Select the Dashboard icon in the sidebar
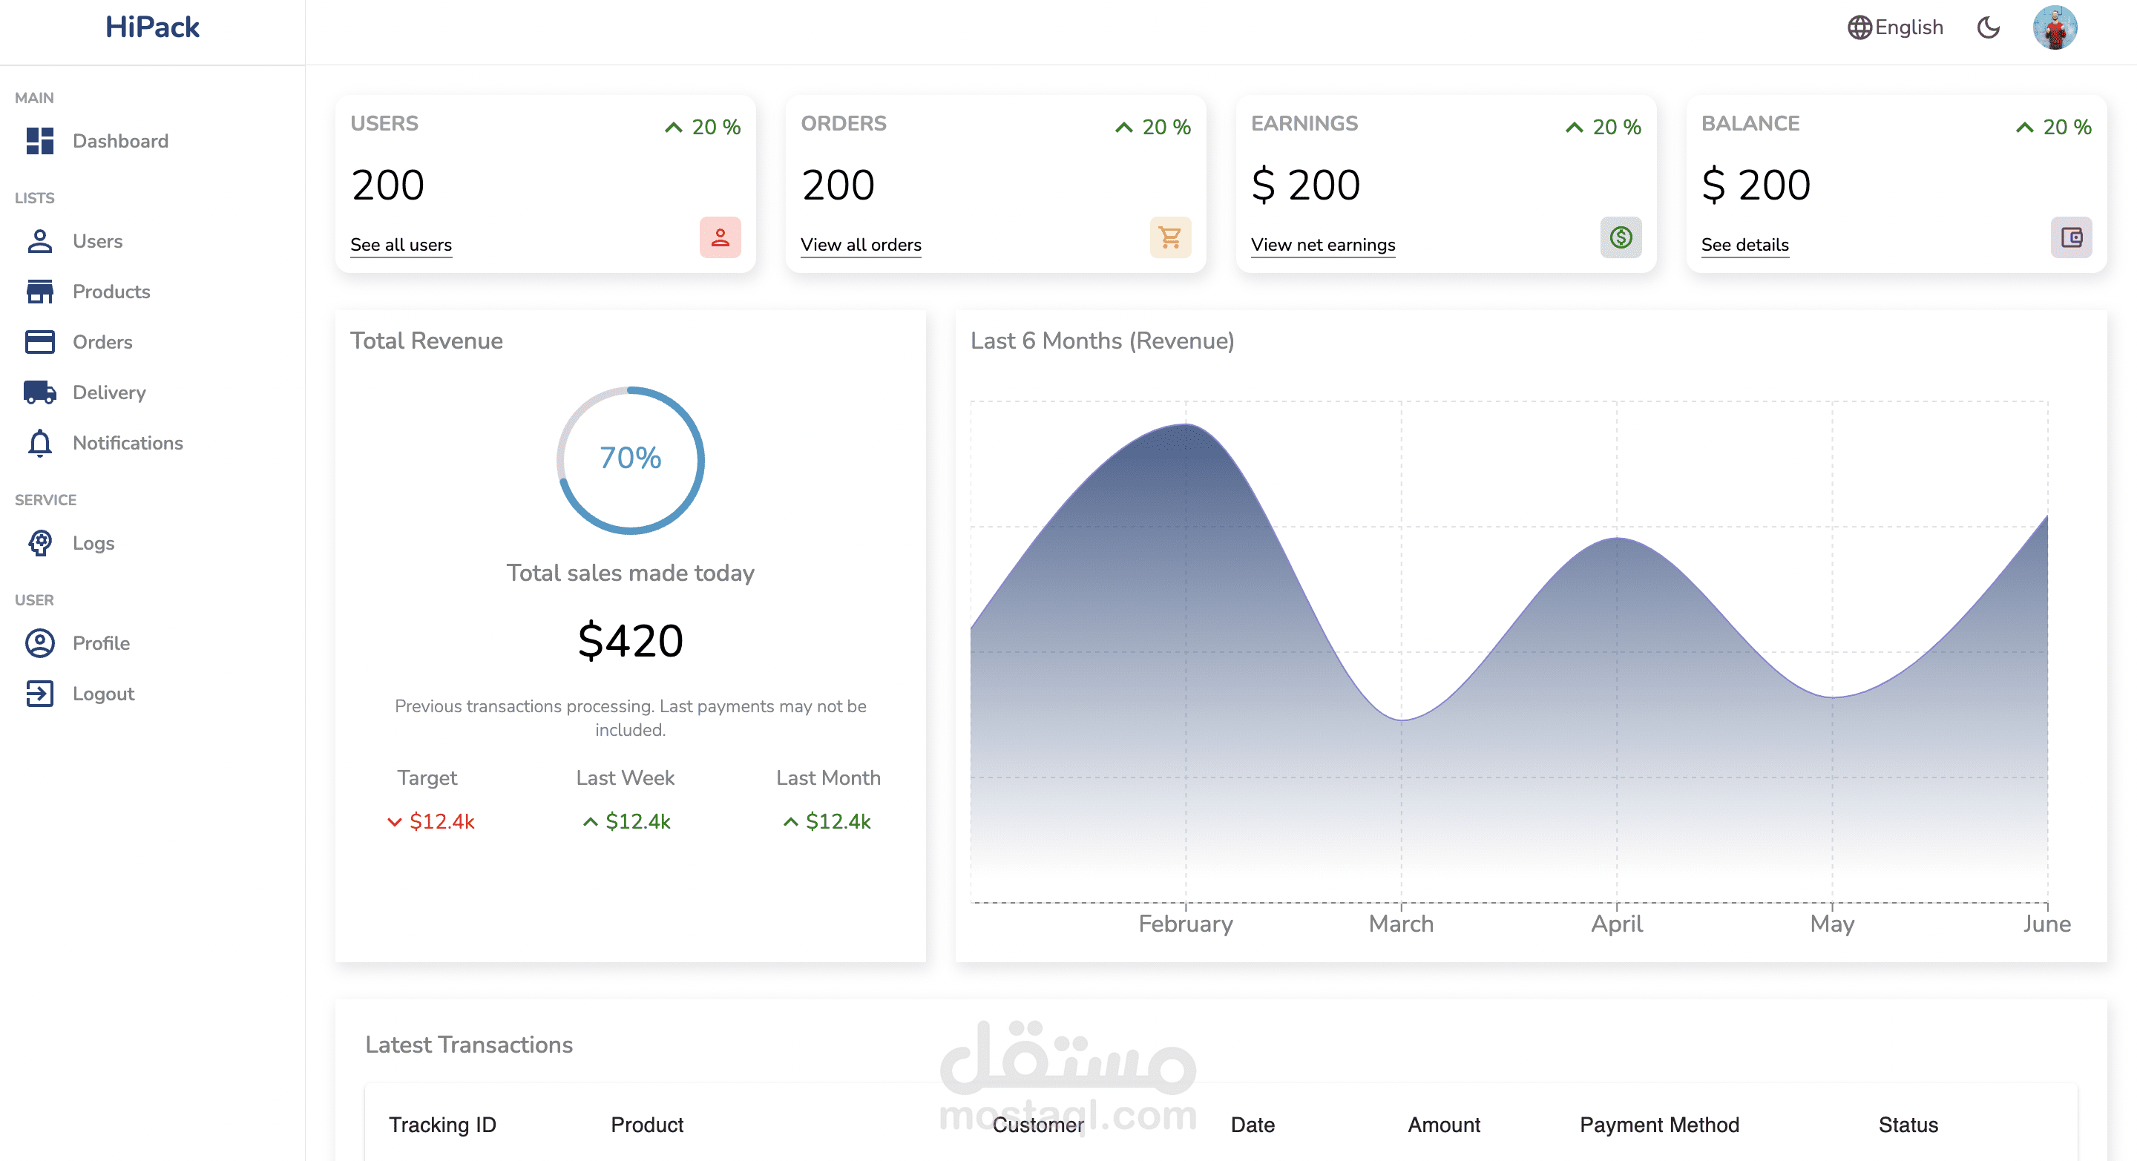The height and width of the screenshot is (1161, 2137). point(39,141)
